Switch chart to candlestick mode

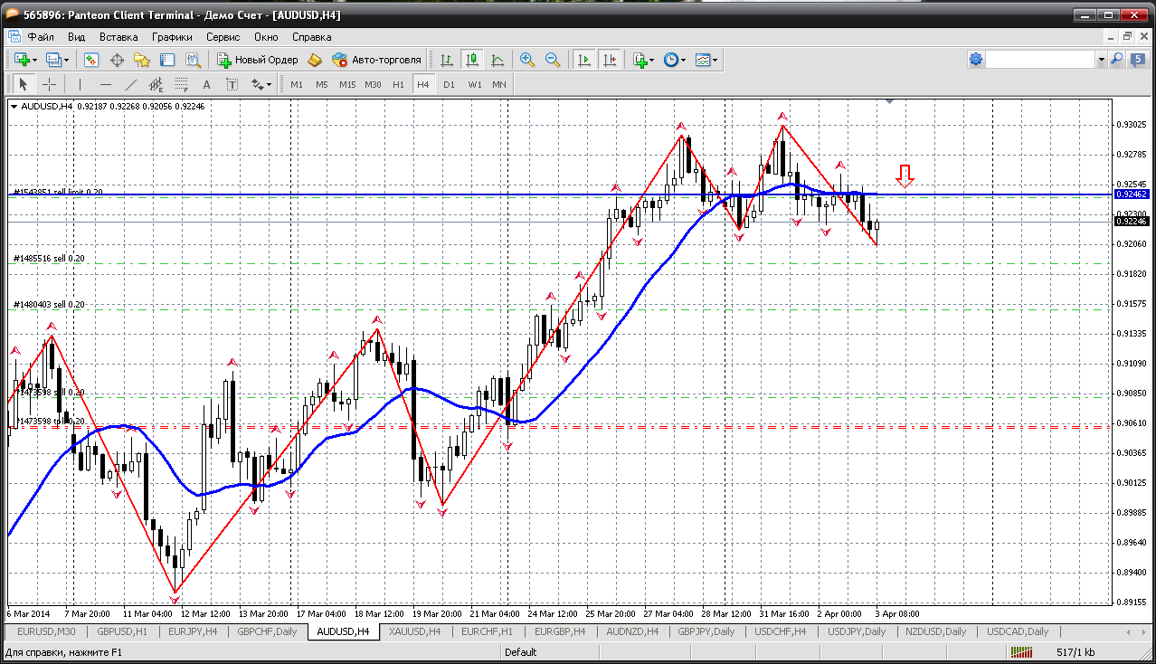[x=471, y=60]
